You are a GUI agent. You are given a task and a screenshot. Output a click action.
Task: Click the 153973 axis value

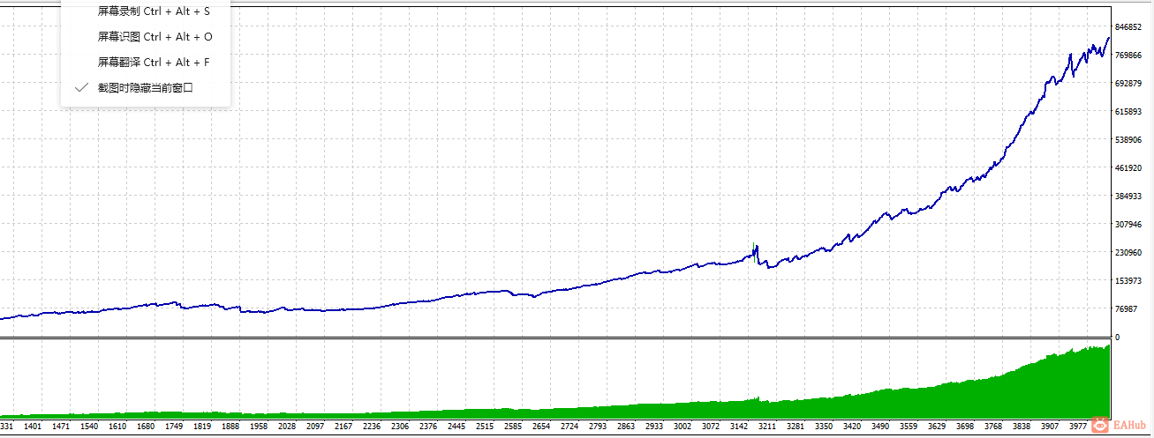pos(1128,281)
